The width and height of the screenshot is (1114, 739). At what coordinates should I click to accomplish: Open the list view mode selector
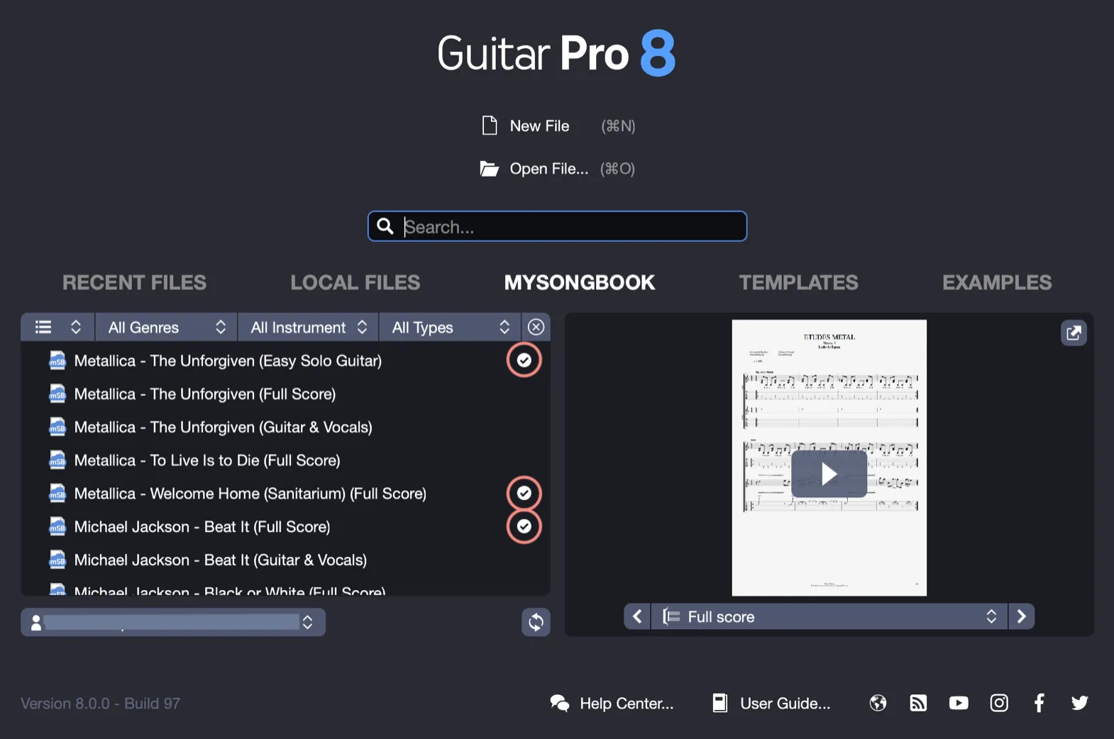click(x=58, y=327)
